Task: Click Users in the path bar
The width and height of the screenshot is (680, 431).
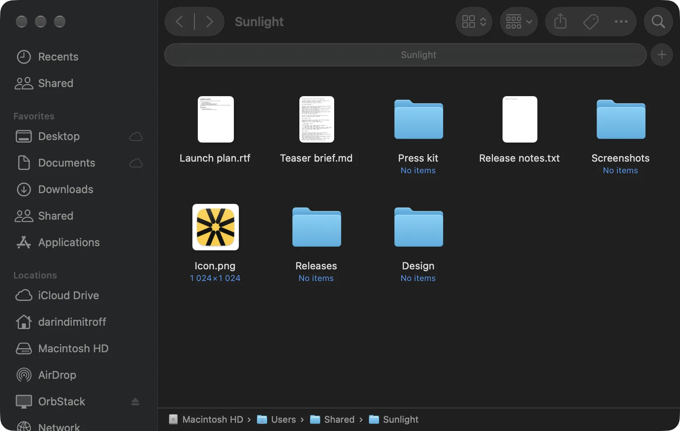Action: pos(277,419)
